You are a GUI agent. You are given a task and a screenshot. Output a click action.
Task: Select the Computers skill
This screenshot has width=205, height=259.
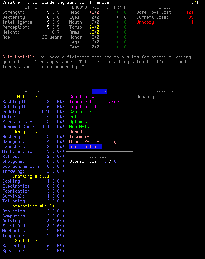[x=33, y=216]
